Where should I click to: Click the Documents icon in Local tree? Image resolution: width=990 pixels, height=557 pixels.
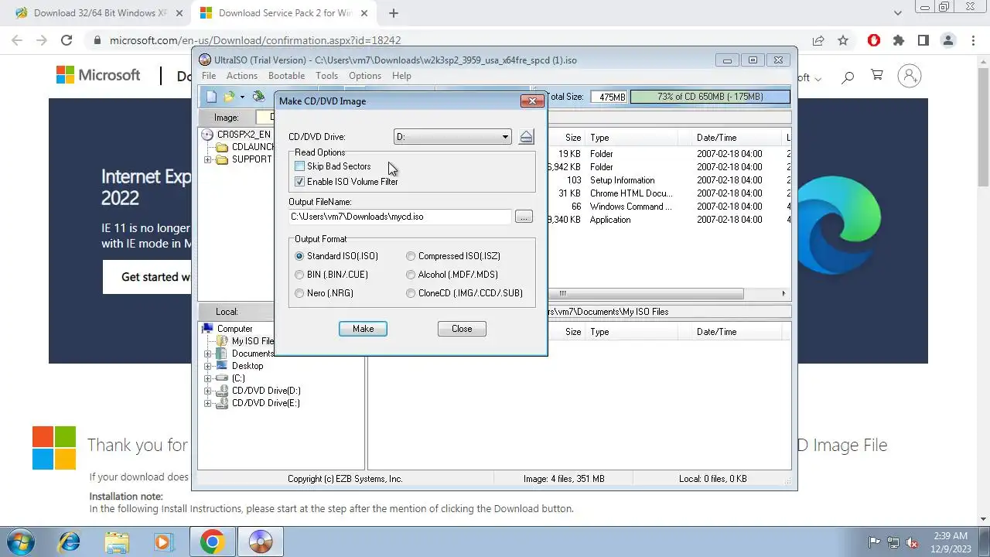point(222,354)
